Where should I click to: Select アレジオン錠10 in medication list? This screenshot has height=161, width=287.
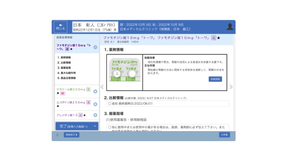tap(67, 115)
